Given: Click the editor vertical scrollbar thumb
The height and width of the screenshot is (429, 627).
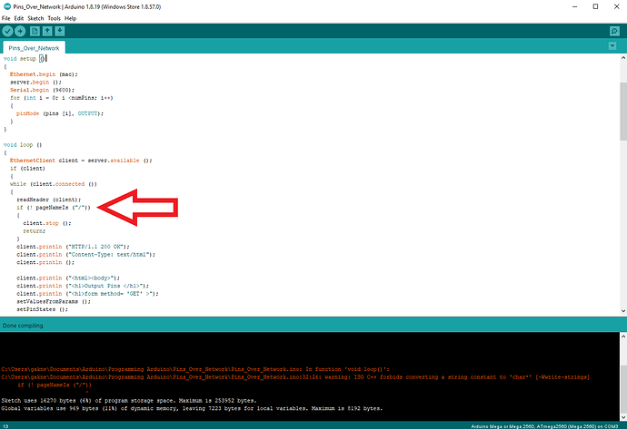Looking at the screenshot, I should tap(623, 112).
